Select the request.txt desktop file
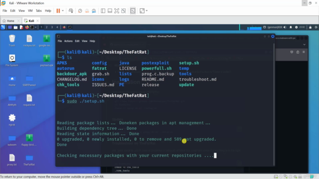Image resolution: width=319 pixels, height=179 pixels. [29, 100]
